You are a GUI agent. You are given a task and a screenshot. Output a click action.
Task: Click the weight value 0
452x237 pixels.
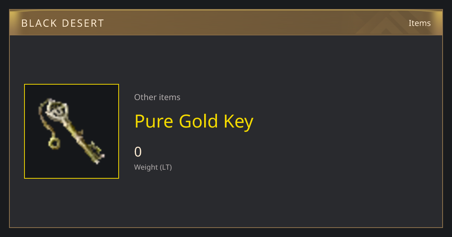(x=138, y=152)
